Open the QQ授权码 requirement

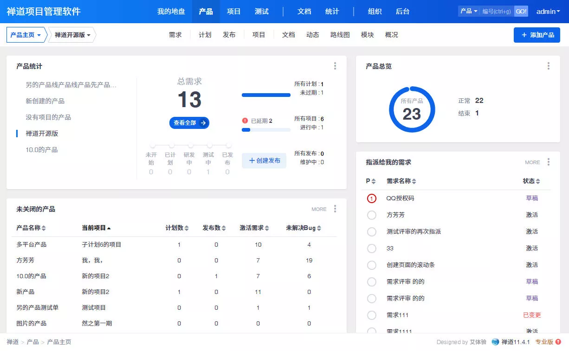[400, 198]
